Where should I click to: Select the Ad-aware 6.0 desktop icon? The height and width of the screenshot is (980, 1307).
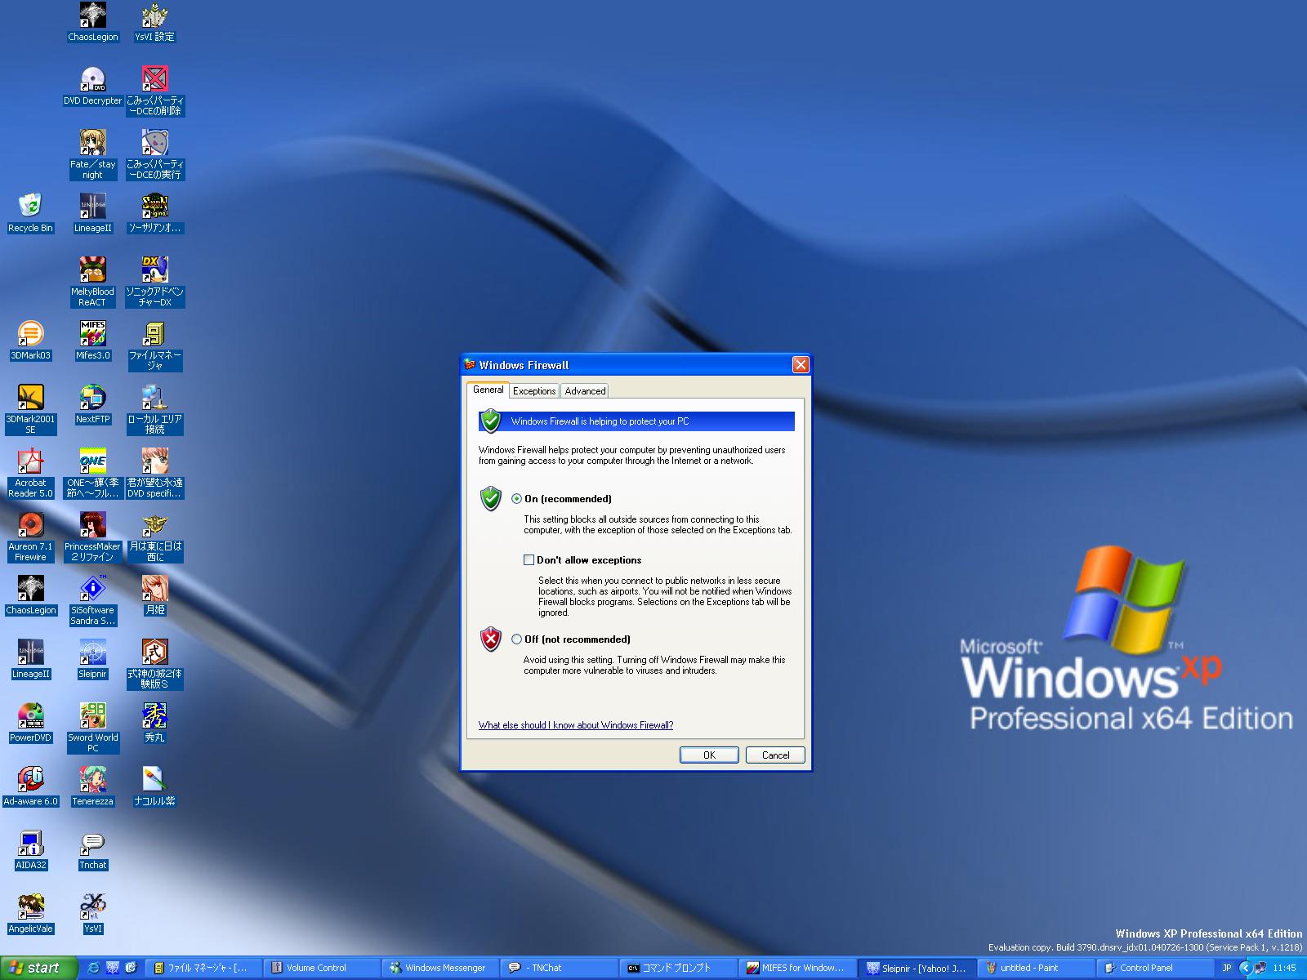[30, 780]
